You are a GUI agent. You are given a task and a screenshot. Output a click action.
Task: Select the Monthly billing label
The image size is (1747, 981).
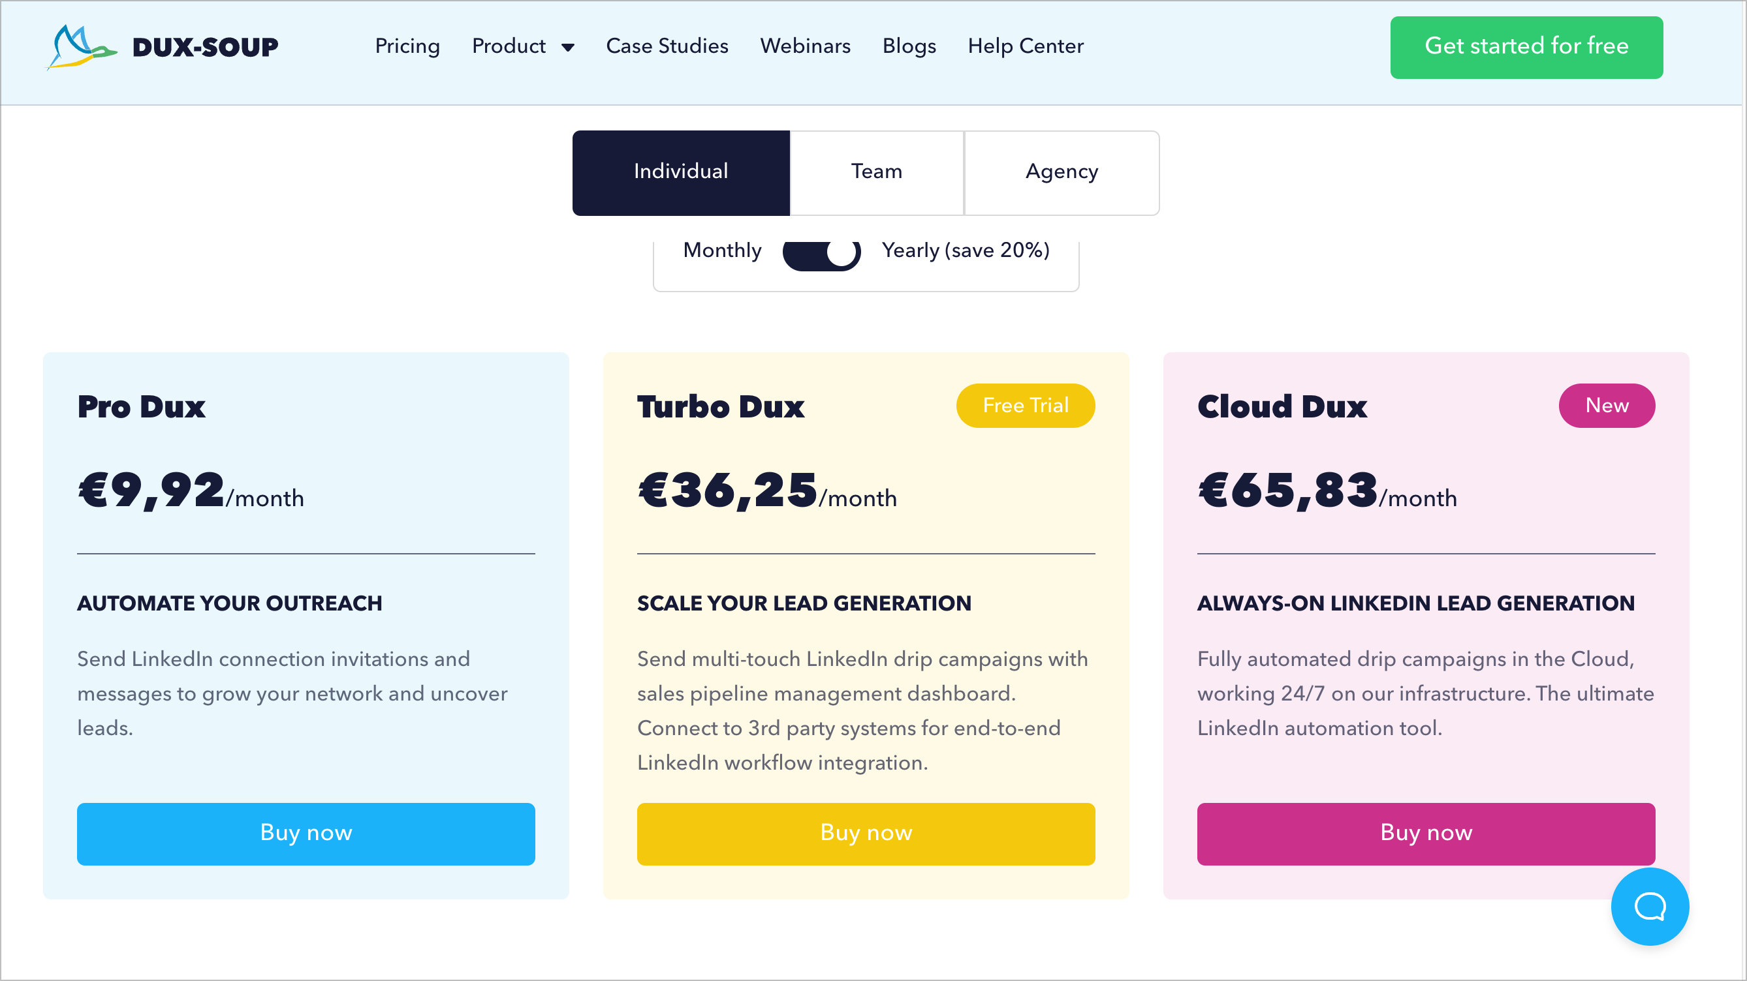click(722, 250)
